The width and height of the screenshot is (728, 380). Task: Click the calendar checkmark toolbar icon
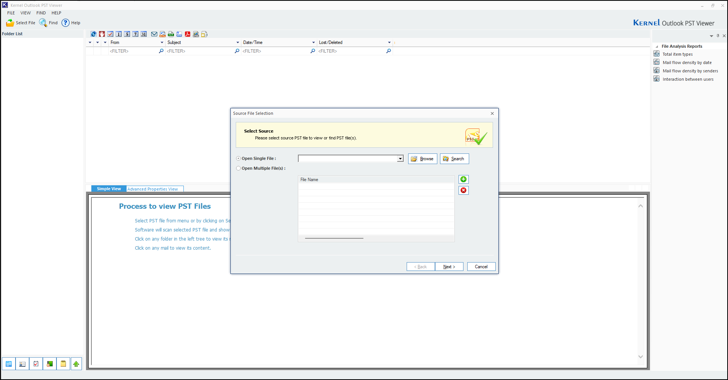[x=110, y=34]
